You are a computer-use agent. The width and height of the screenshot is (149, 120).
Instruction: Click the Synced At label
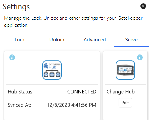(x=19, y=105)
